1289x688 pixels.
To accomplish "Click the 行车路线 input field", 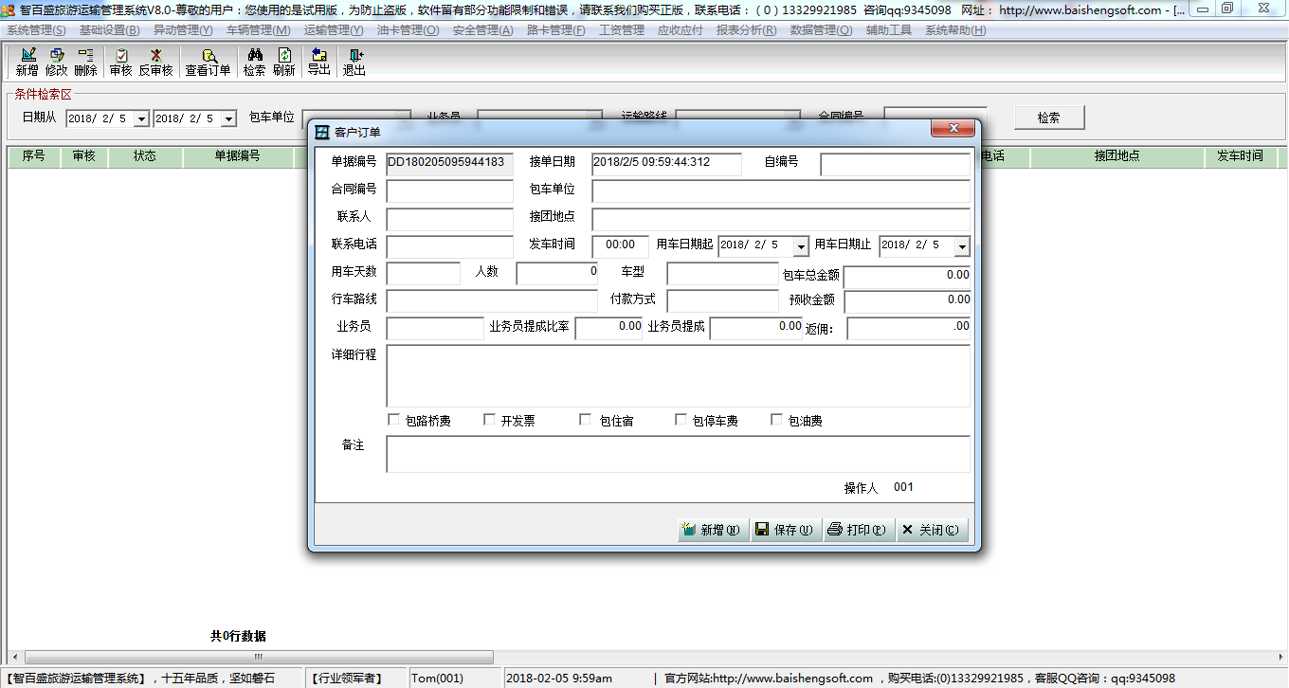I will click(492, 301).
